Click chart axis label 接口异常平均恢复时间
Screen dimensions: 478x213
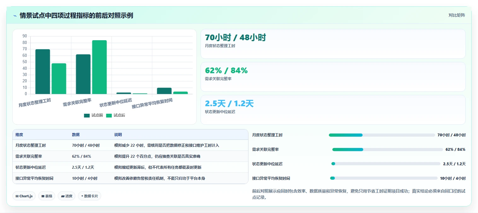pyautogui.click(x=152, y=103)
